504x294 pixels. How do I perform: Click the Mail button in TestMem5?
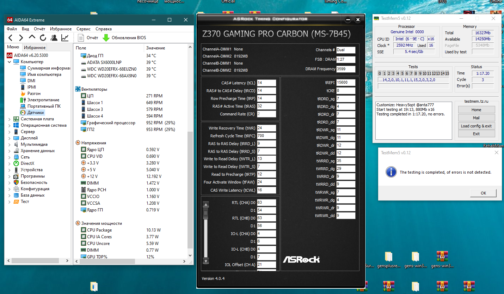[x=477, y=118]
